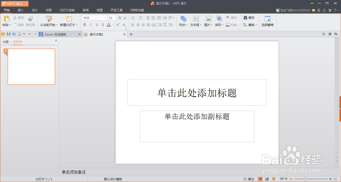Switch to slide sorter view
The image size is (341, 182).
[x=267, y=179]
